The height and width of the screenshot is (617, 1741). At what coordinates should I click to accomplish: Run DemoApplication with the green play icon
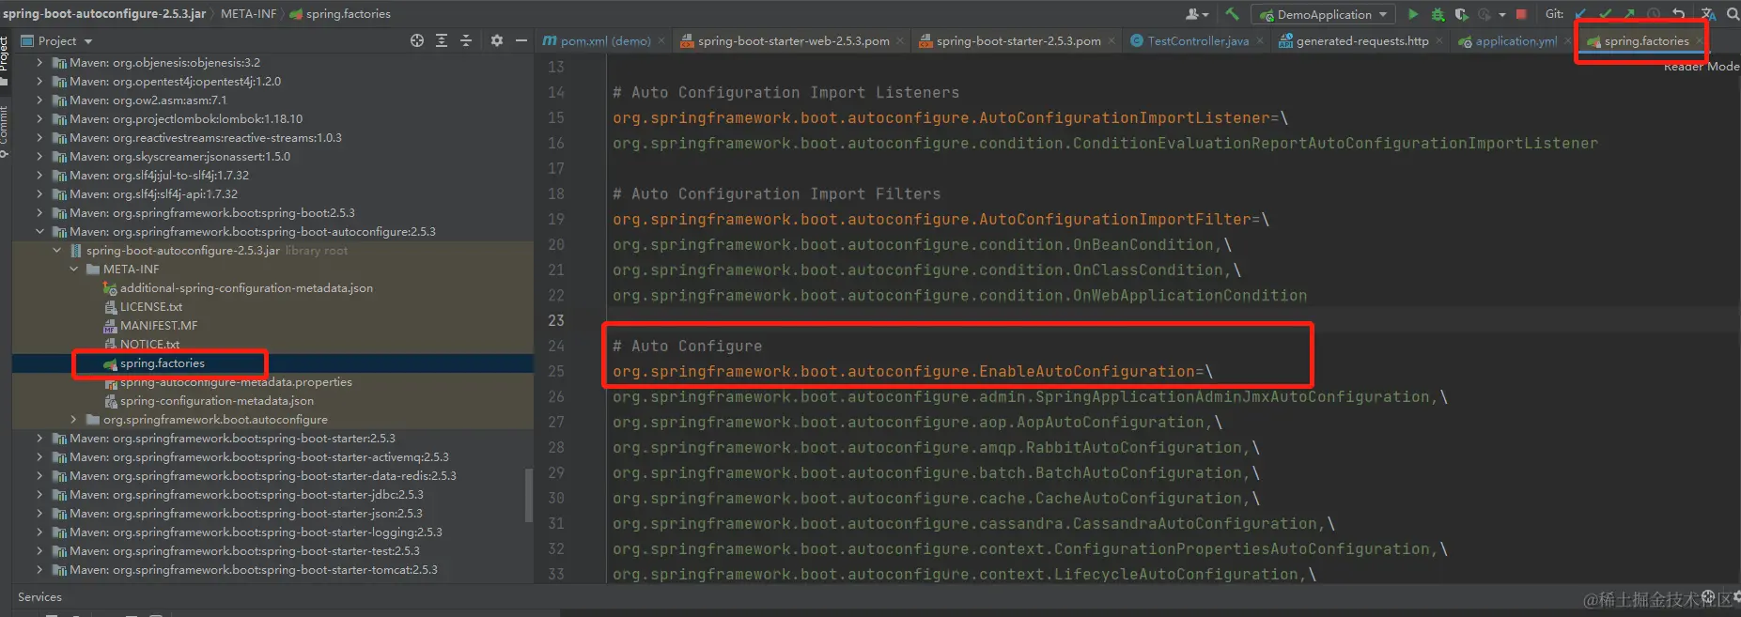tap(1413, 14)
